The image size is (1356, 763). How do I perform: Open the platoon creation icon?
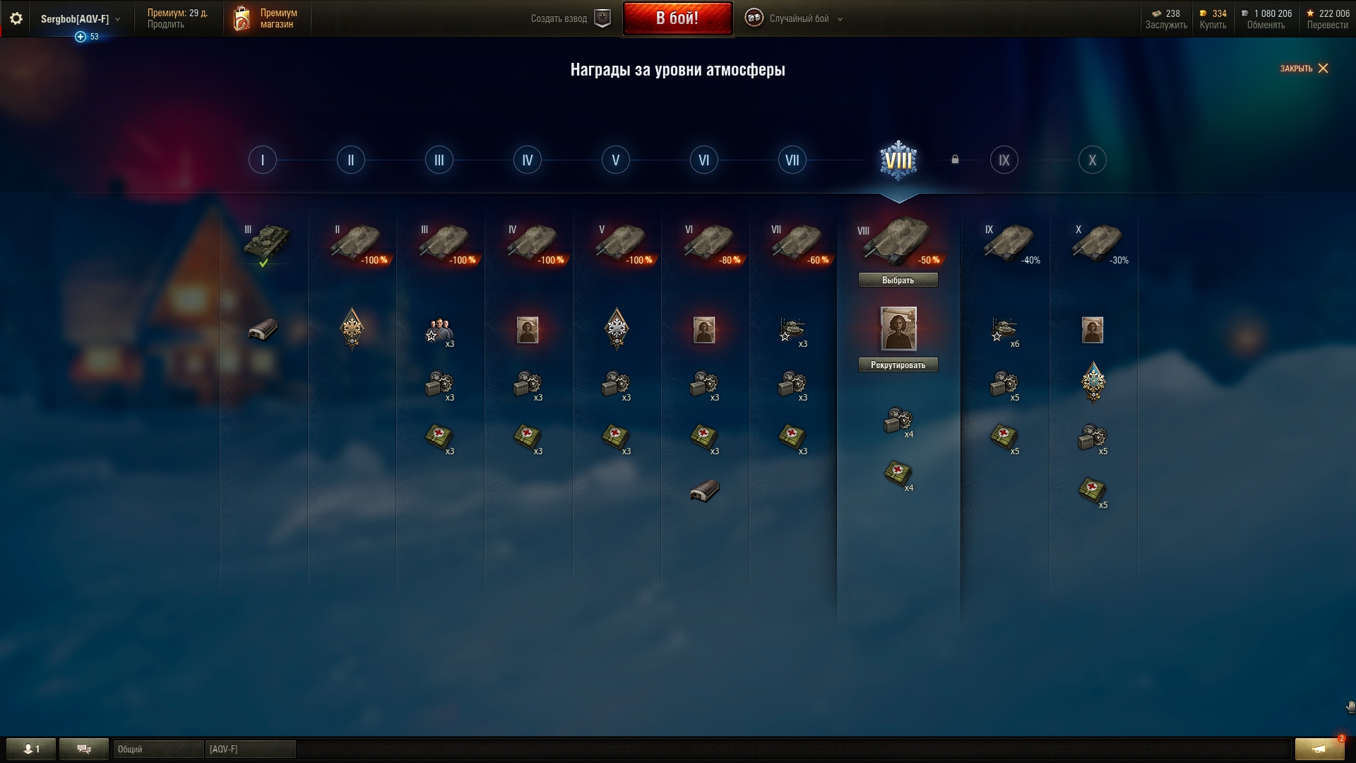click(602, 18)
